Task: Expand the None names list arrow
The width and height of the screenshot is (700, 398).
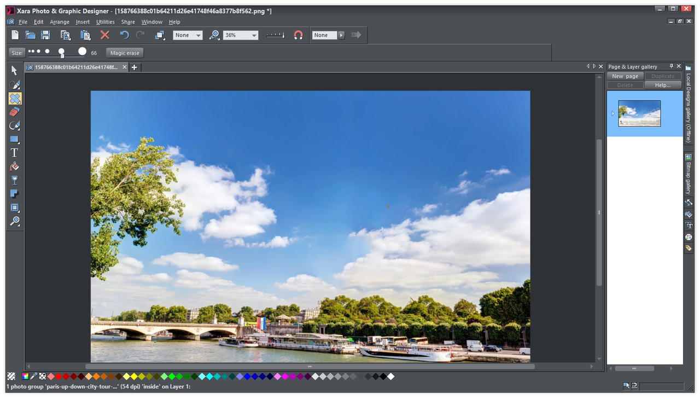Action: (341, 35)
